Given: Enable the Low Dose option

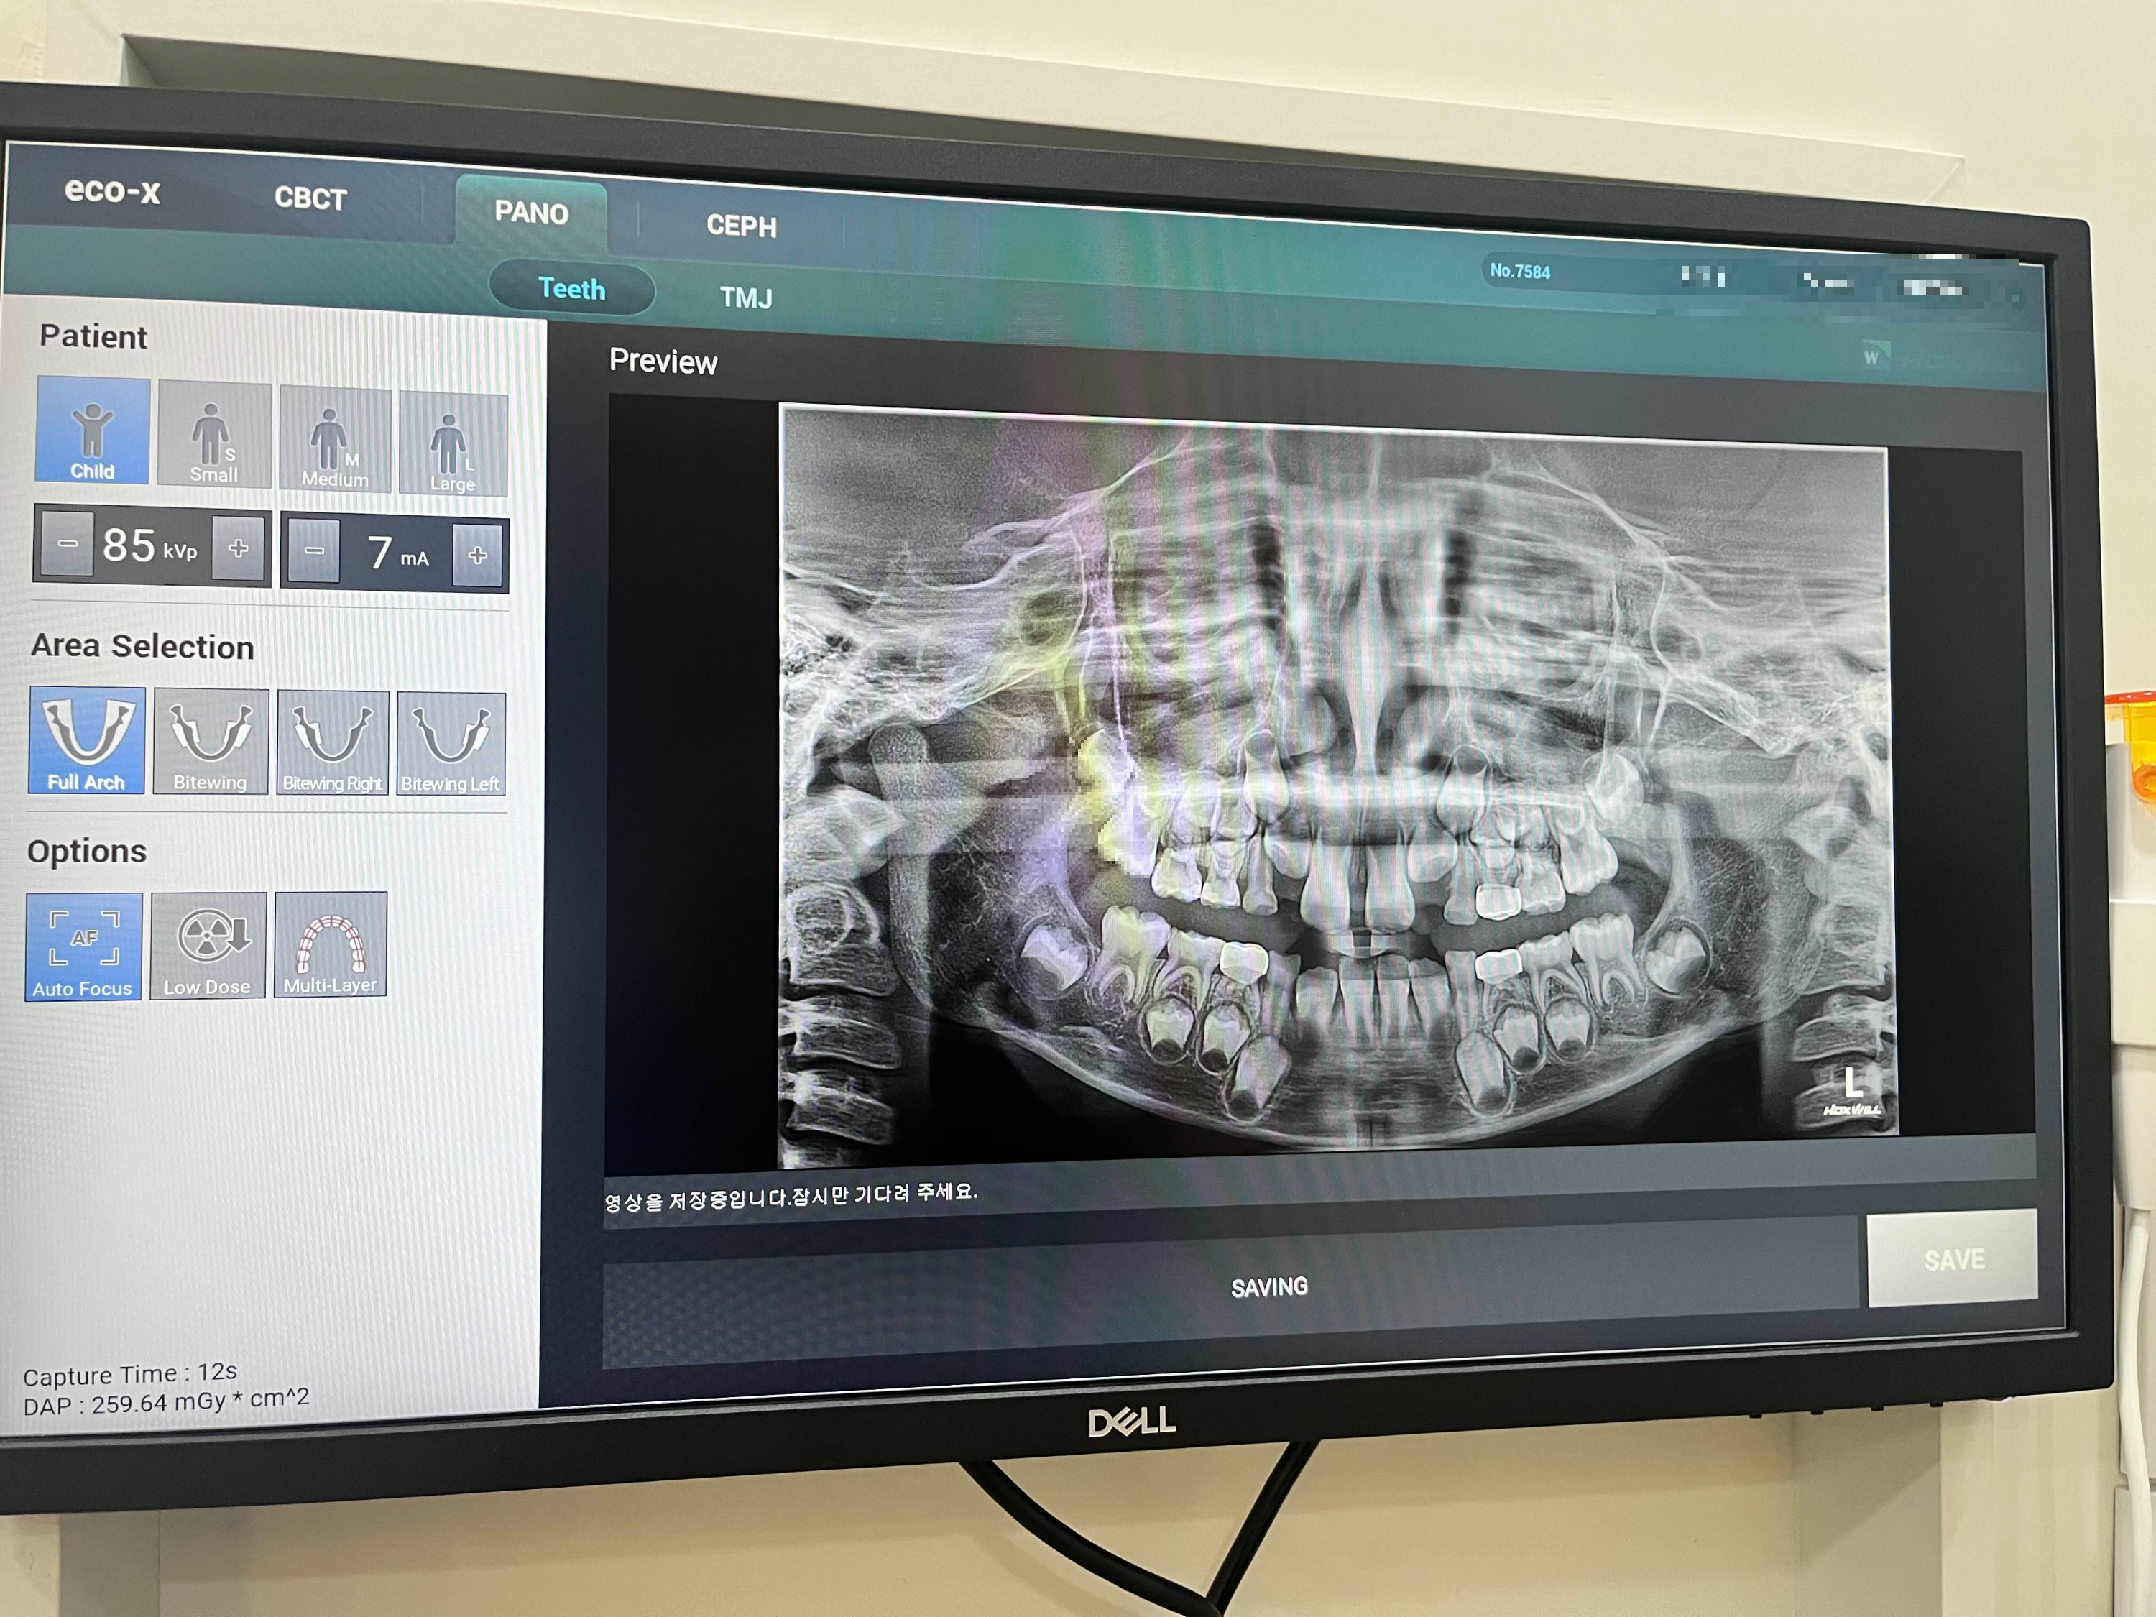Looking at the screenshot, I should [208, 946].
